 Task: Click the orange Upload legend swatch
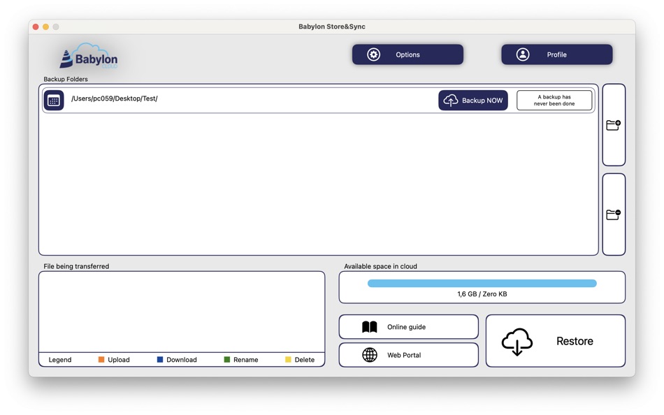point(101,360)
